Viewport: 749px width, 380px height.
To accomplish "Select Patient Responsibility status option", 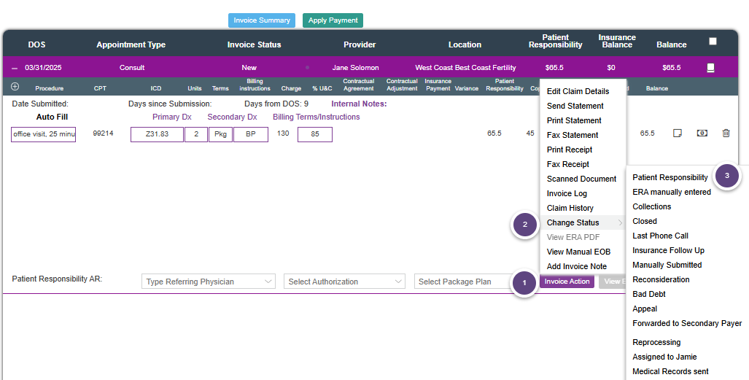I will (x=670, y=177).
